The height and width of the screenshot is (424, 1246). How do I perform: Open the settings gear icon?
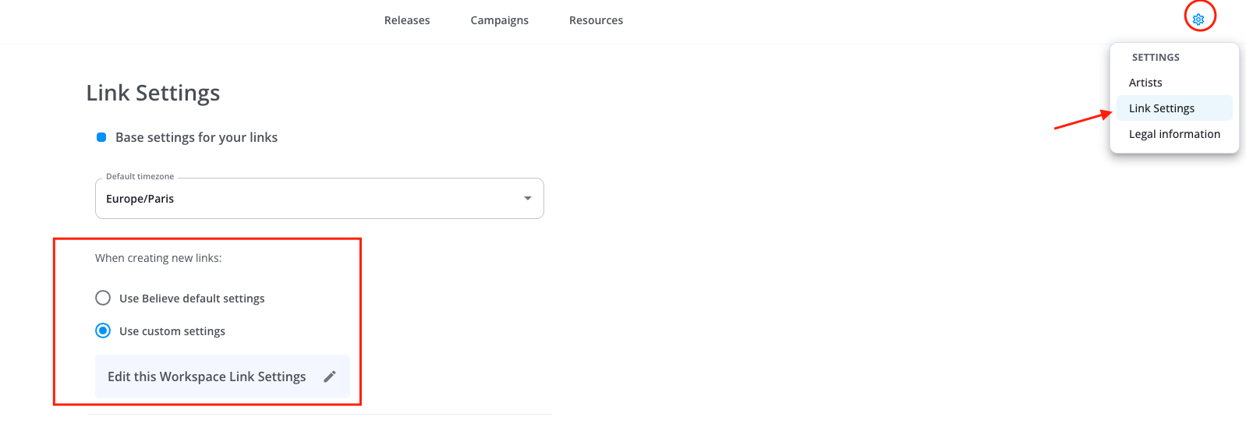click(x=1198, y=19)
